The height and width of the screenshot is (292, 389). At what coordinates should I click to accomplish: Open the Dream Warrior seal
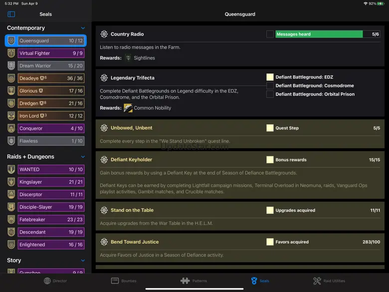(51, 66)
